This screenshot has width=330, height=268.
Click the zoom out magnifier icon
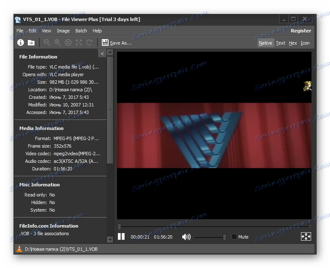[47, 43]
